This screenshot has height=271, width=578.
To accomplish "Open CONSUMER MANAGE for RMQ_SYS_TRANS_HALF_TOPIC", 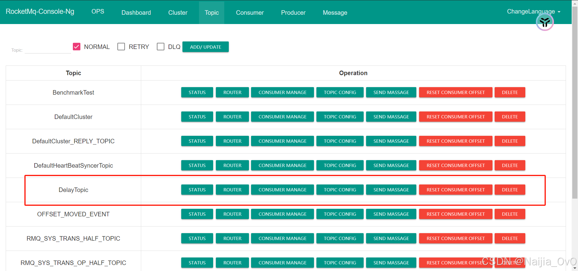I will pyautogui.click(x=282, y=238).
